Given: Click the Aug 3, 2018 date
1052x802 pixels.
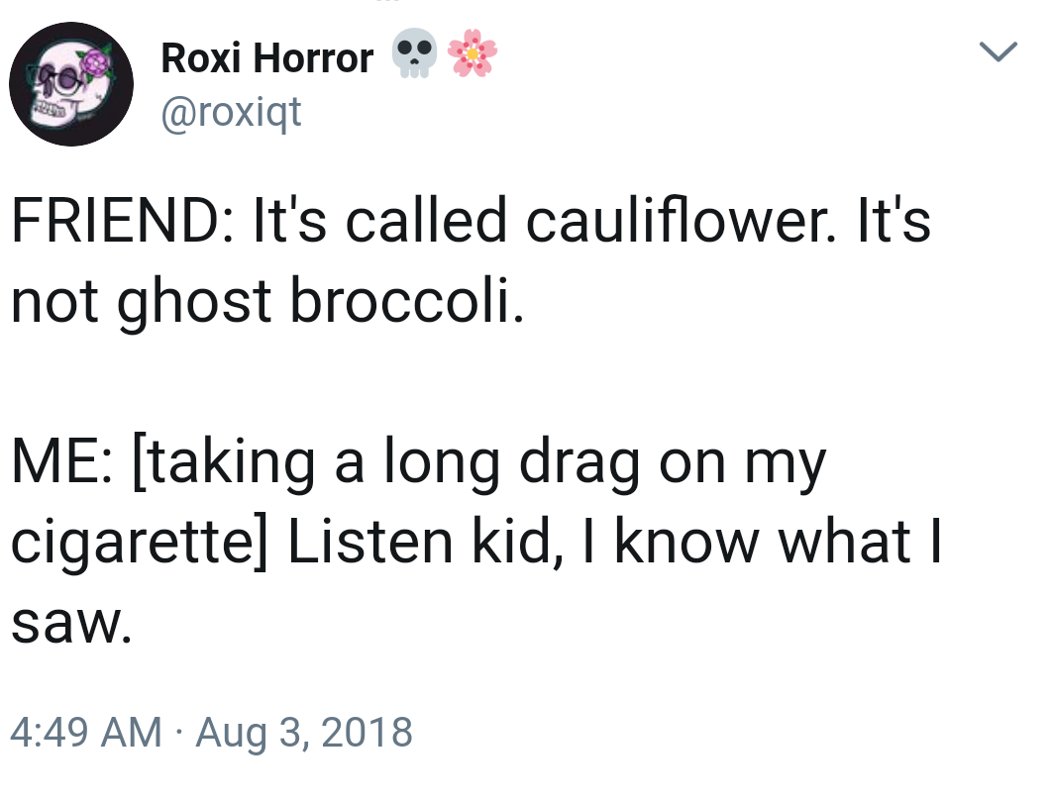Looking at the screenshot, I should (304, 733).
